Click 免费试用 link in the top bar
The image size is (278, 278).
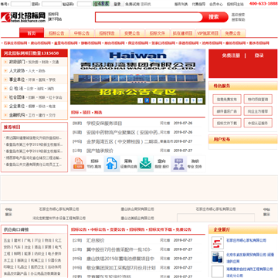point(132,4)
